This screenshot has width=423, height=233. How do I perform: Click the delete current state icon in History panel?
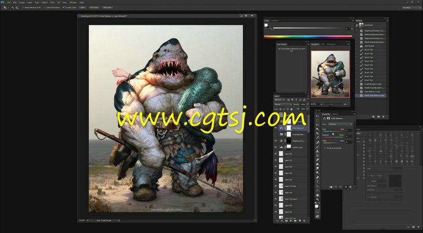pyautogui.click(x=384, y=116)
